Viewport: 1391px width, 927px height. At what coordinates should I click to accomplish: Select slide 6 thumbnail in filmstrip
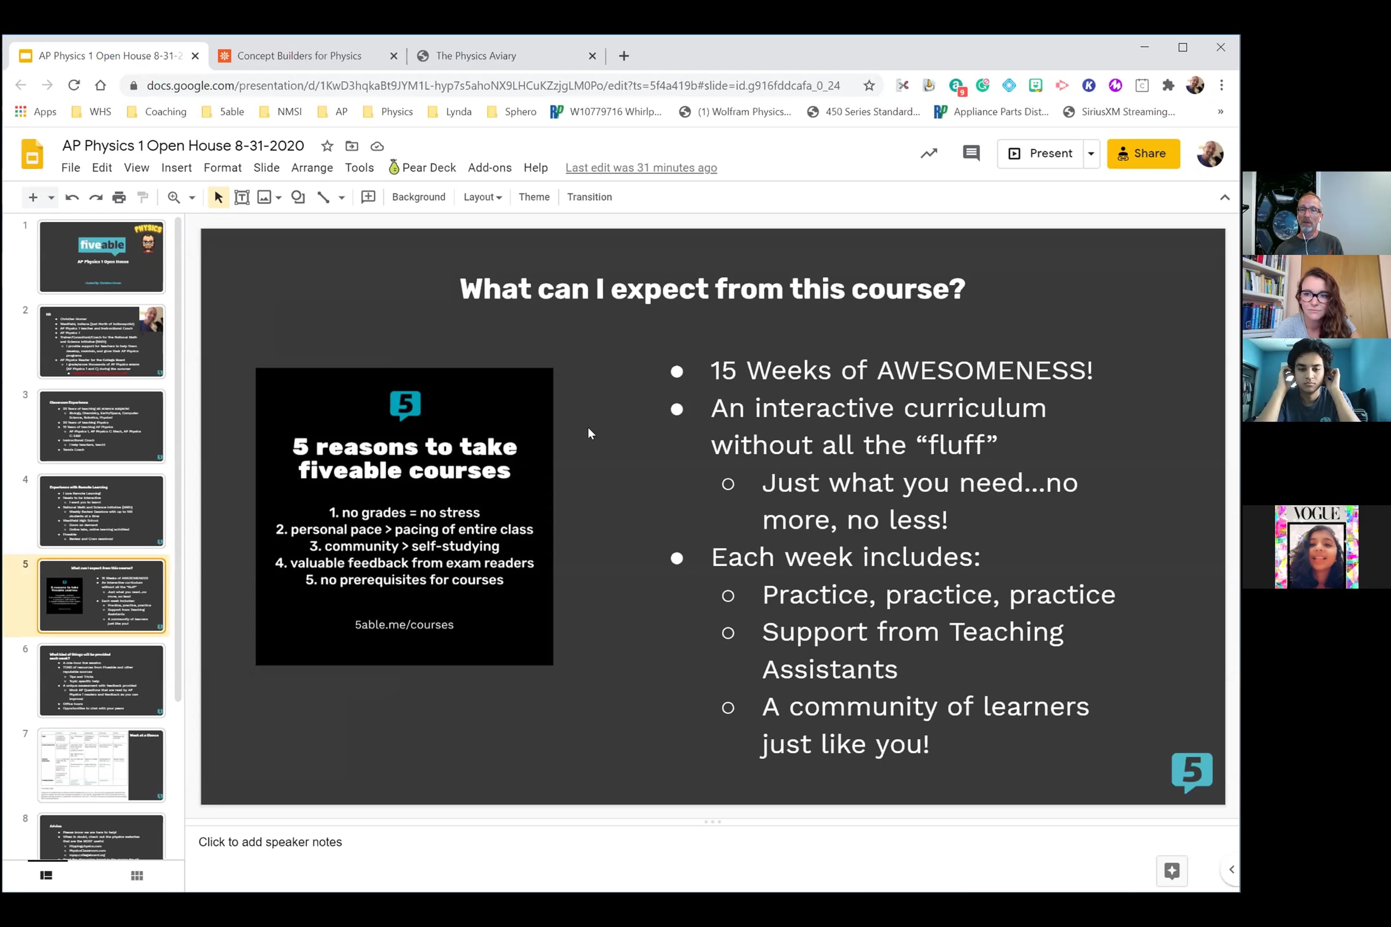click(x=101, y=680)
